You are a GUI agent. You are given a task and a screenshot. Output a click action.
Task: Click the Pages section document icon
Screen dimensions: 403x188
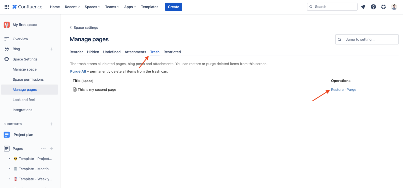click(x=7, y=148)
